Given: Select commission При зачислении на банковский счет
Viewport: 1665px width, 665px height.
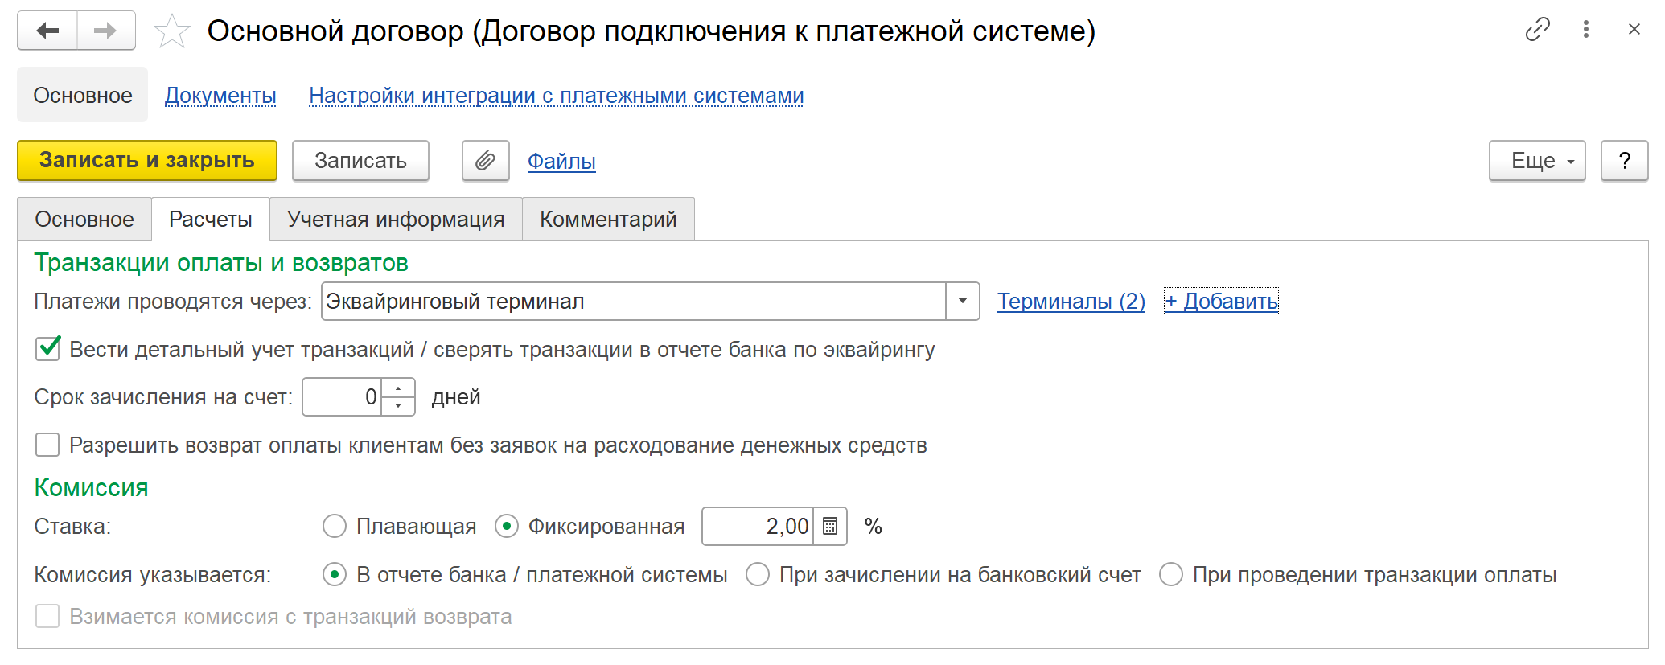Looking at the screenshot, I should [758, 575].
